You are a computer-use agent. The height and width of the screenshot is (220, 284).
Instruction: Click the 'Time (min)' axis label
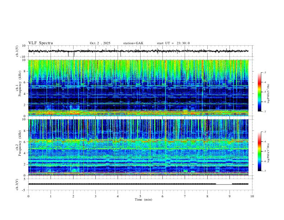(x=143, y=200)
